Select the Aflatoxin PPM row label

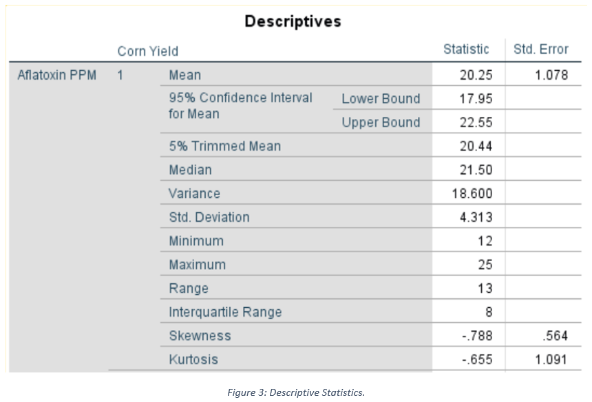pos(56,75)
